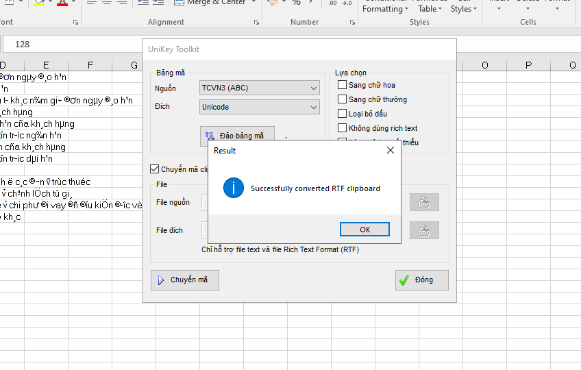Click the font color A icon
This screenshot has height=370, width=581.
click(x=62, y=3)
